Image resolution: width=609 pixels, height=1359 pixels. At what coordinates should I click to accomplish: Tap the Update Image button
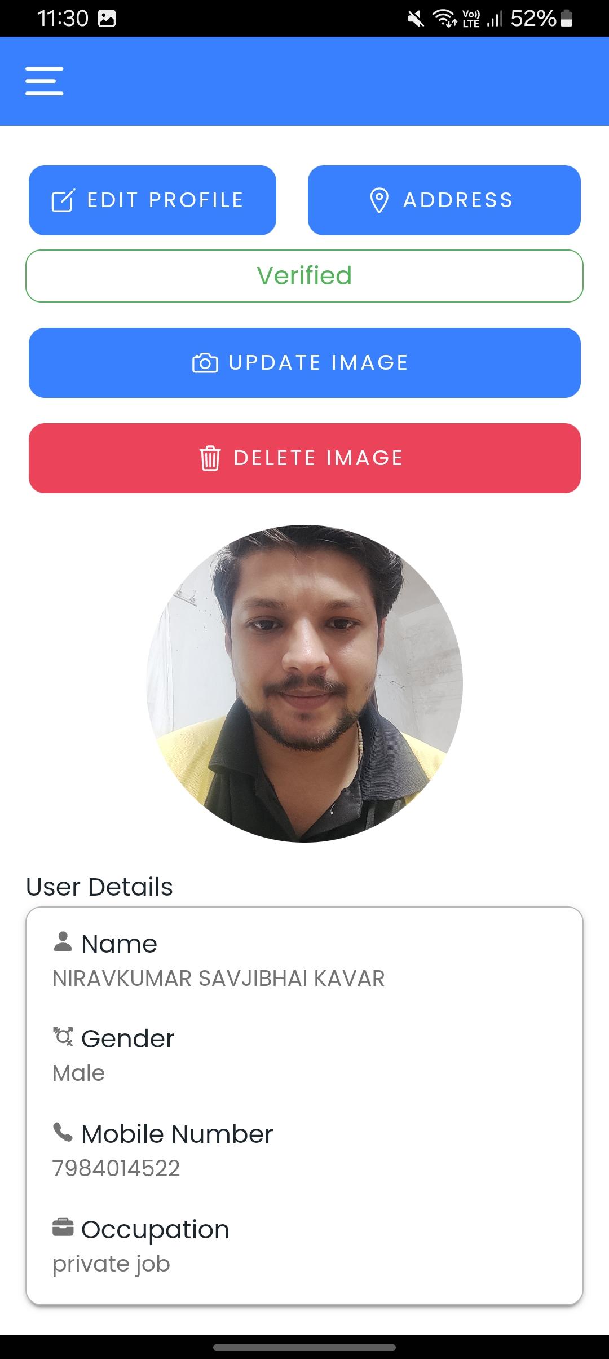coord(304,363)
